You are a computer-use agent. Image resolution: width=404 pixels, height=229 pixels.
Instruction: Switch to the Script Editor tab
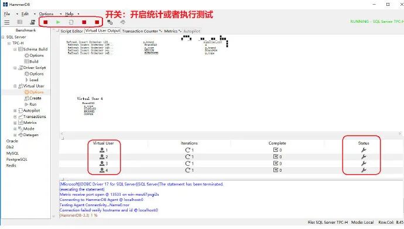(x=71, y=31)
